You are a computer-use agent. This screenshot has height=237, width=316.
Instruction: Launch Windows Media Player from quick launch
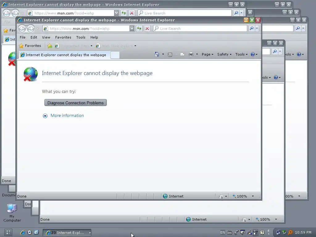click(29, 232)
